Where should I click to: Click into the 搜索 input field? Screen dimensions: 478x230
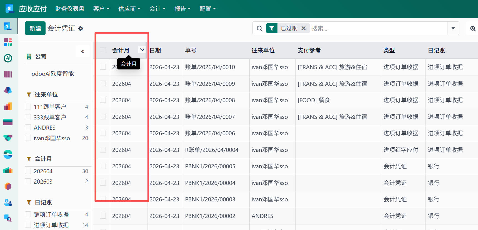378,28
